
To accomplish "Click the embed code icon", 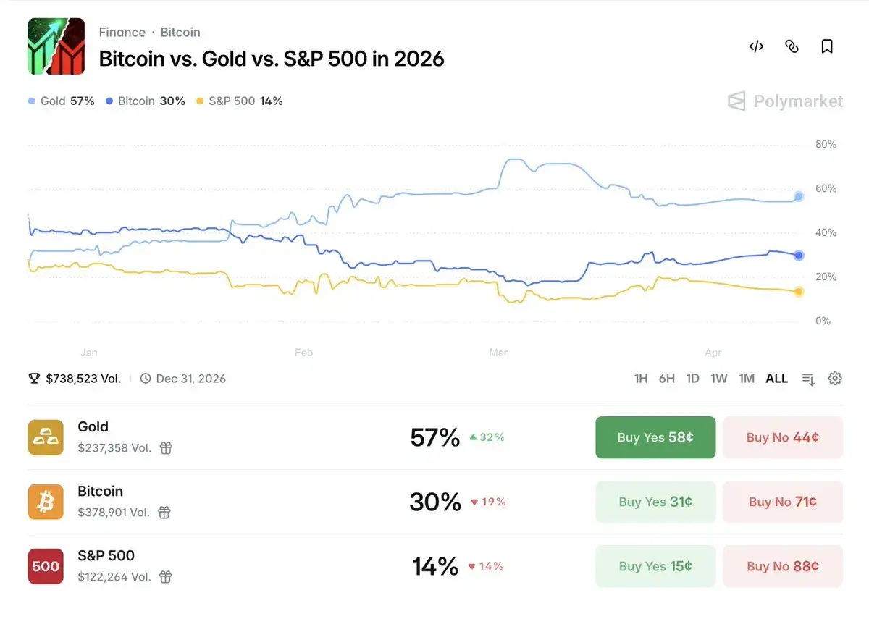I will click(x=756, y=46).
